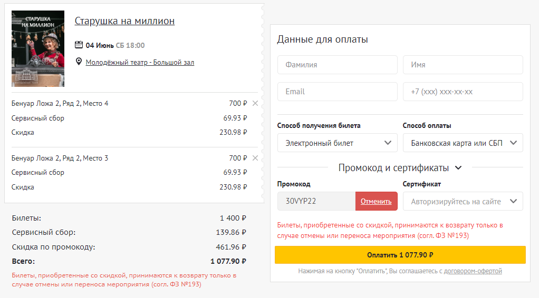This screenshot has width=539, height=298.
Task: Focus the Фамилия input field
Action: 337,65
